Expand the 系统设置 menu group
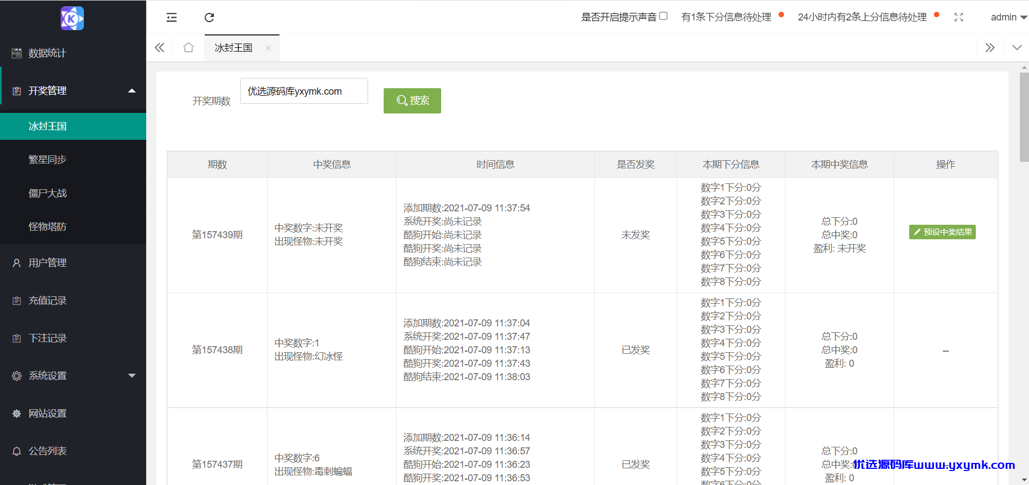 tap(73, 376)
